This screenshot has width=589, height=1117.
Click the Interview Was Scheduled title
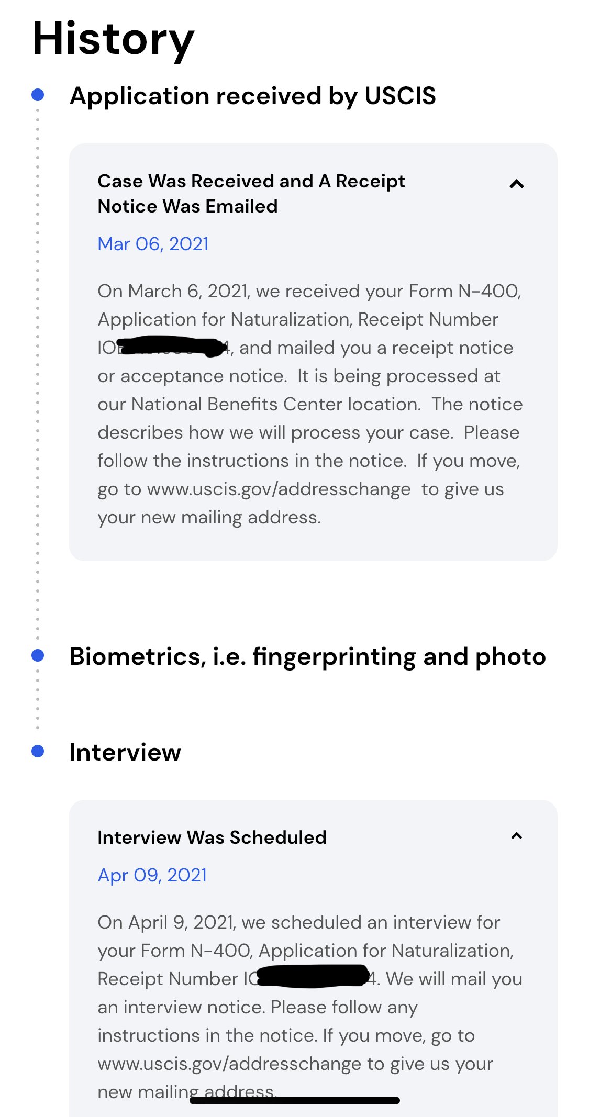(212, 837)
